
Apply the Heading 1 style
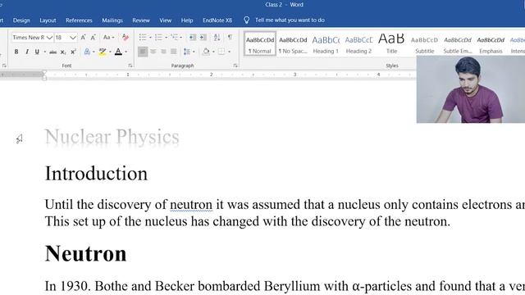(326, 43)
